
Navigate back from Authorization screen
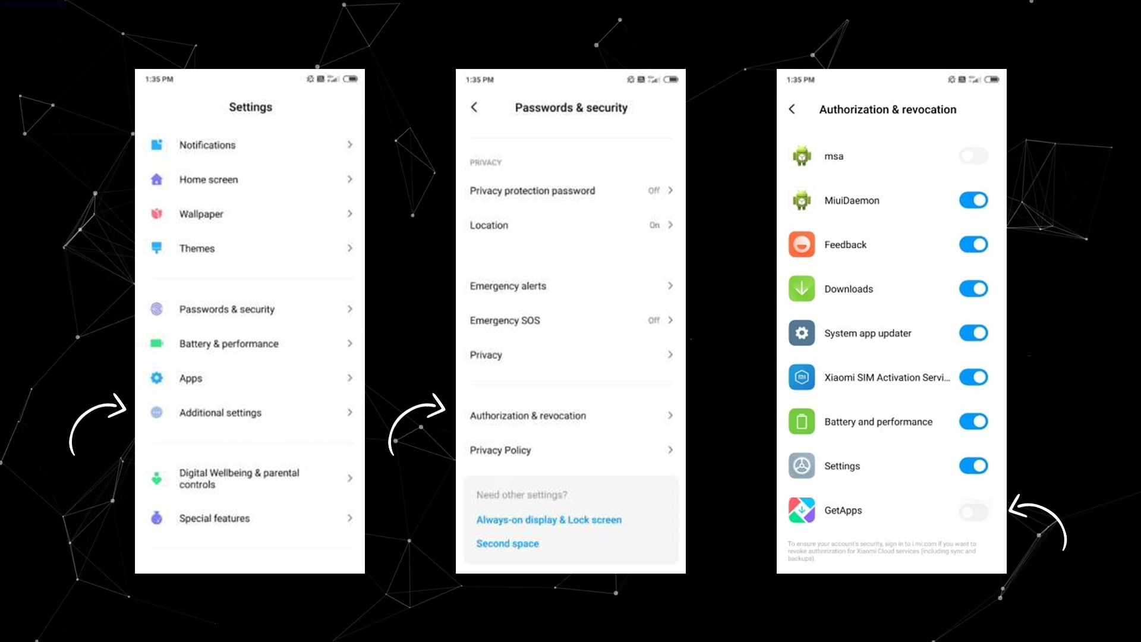pyautogui.click(x=794, y=109)
